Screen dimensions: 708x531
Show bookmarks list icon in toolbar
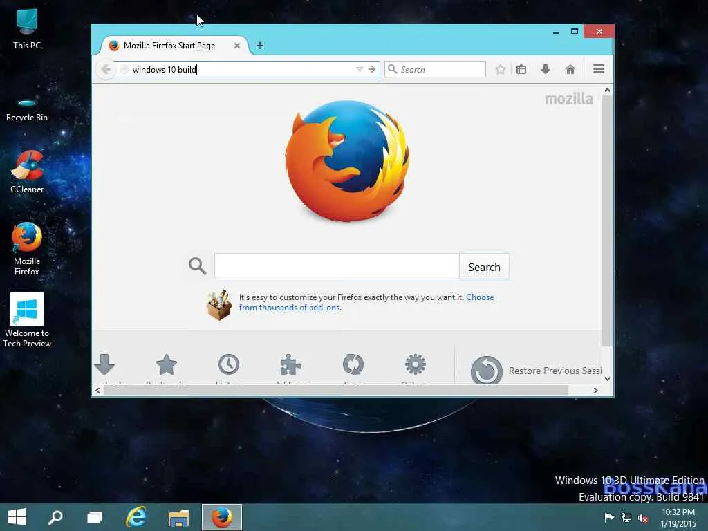click(521, 69)
